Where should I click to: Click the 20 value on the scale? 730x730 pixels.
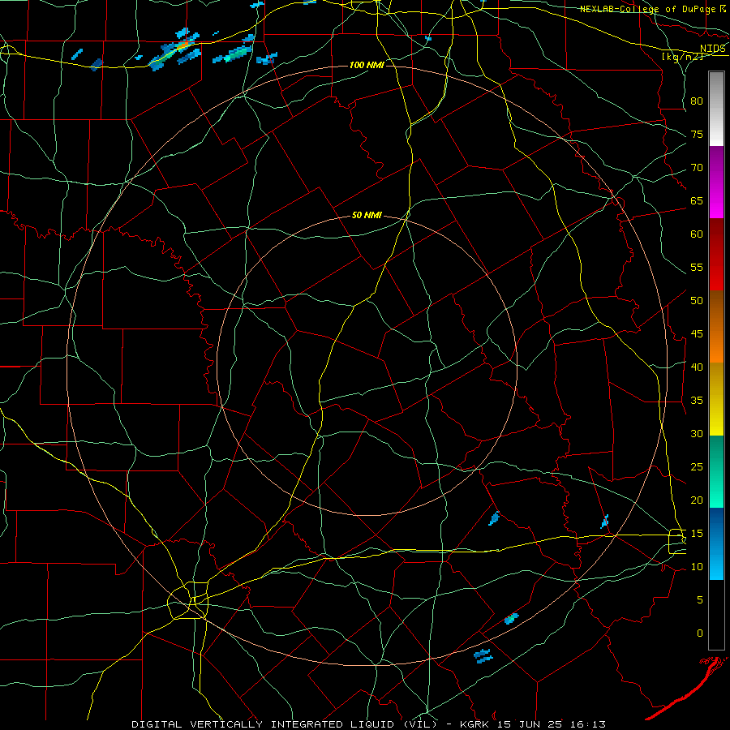coord(697,500)
